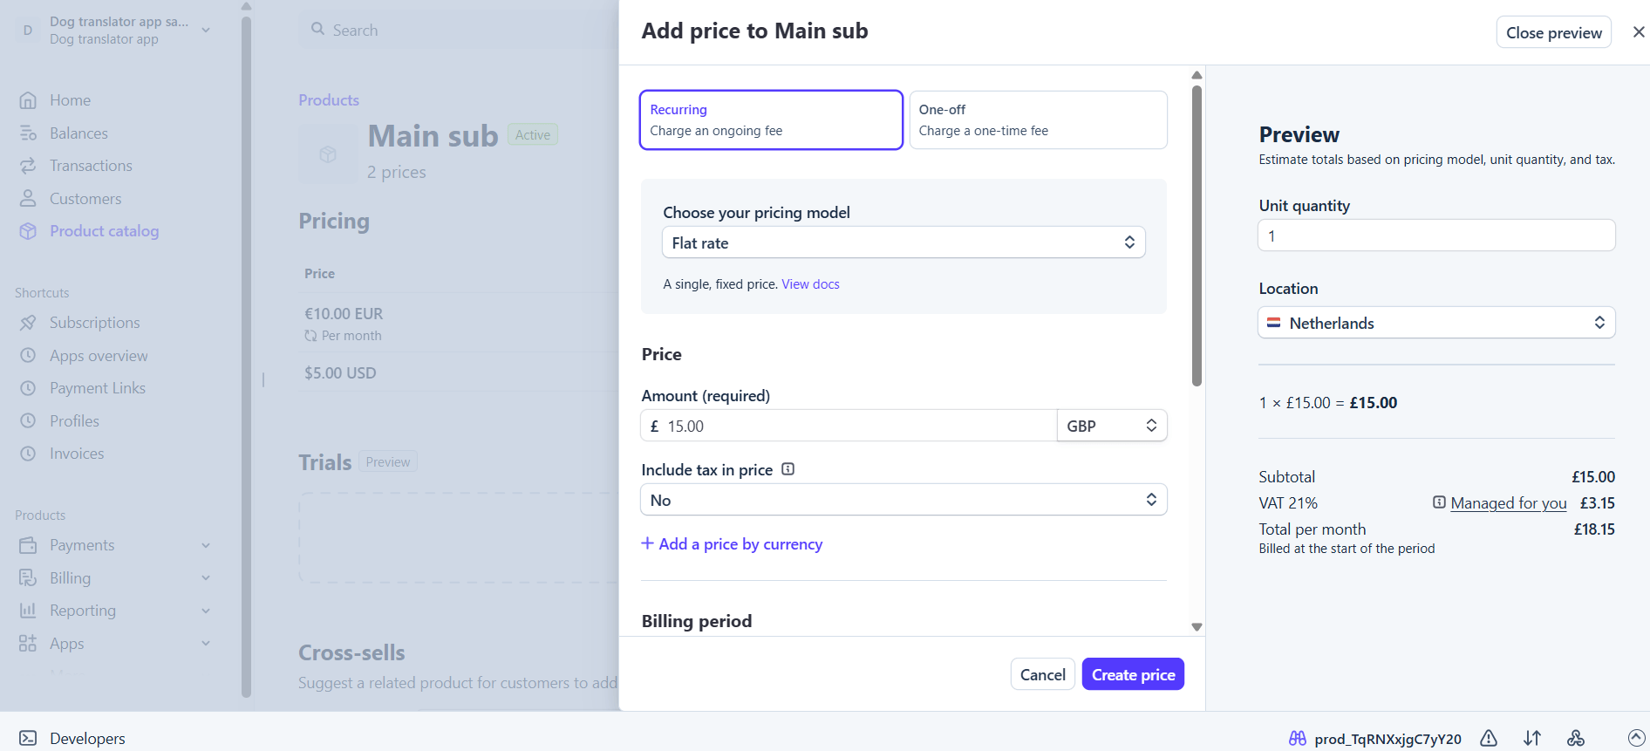
Task: Select the Recurring price type
Action: pyautogui.click(x=771, y=120)
